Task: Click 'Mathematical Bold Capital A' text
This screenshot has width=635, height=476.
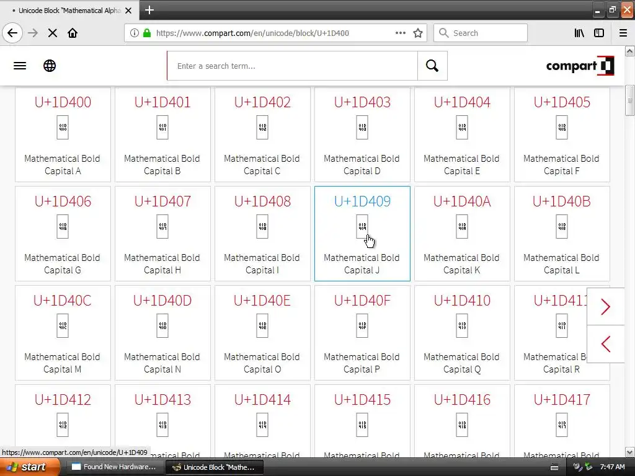Action: point(63,165)
